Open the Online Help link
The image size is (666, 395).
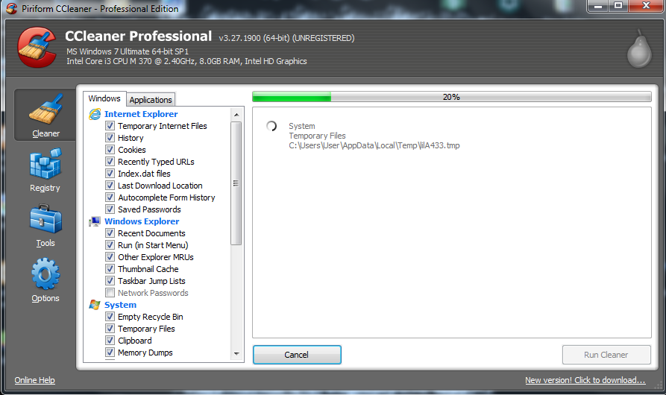click(35, 380)
